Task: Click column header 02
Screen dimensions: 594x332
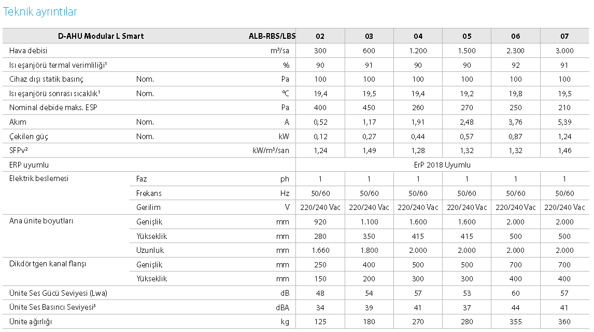Action: (320, 36)
